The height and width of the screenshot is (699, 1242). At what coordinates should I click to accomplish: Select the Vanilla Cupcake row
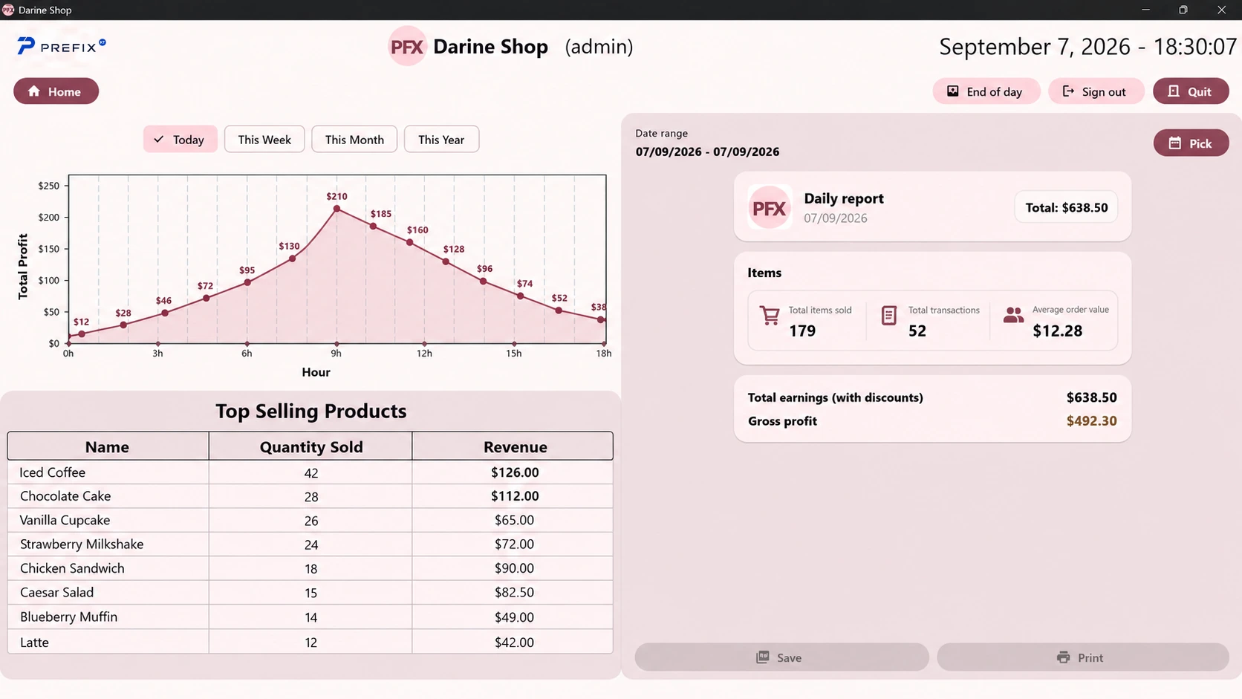click(x=310, y=520)
